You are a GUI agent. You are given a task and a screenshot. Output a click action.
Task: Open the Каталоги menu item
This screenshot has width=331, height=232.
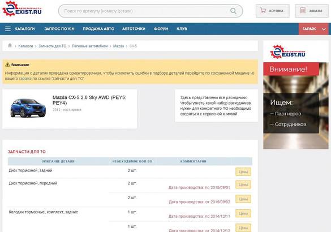coord(25,29)
